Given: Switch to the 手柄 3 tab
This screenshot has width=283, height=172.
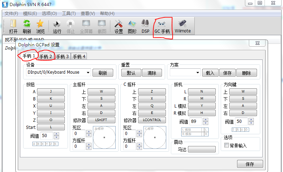Looking at the screenshot, I should pos(62,57).
